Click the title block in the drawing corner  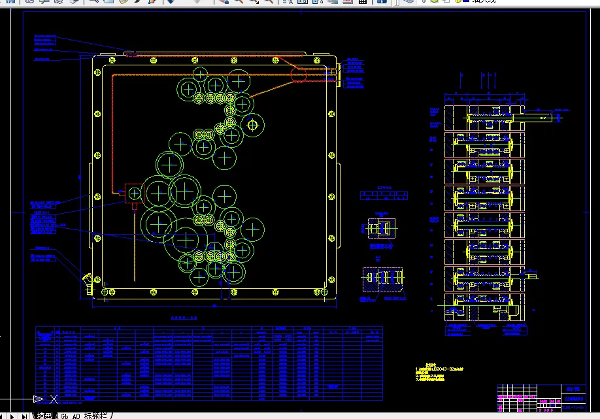541,398
